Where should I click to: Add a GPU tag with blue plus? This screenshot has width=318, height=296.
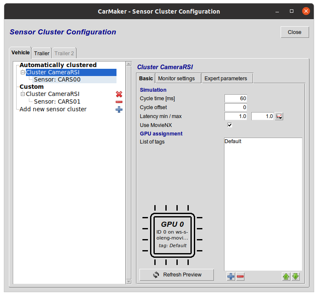231,277
